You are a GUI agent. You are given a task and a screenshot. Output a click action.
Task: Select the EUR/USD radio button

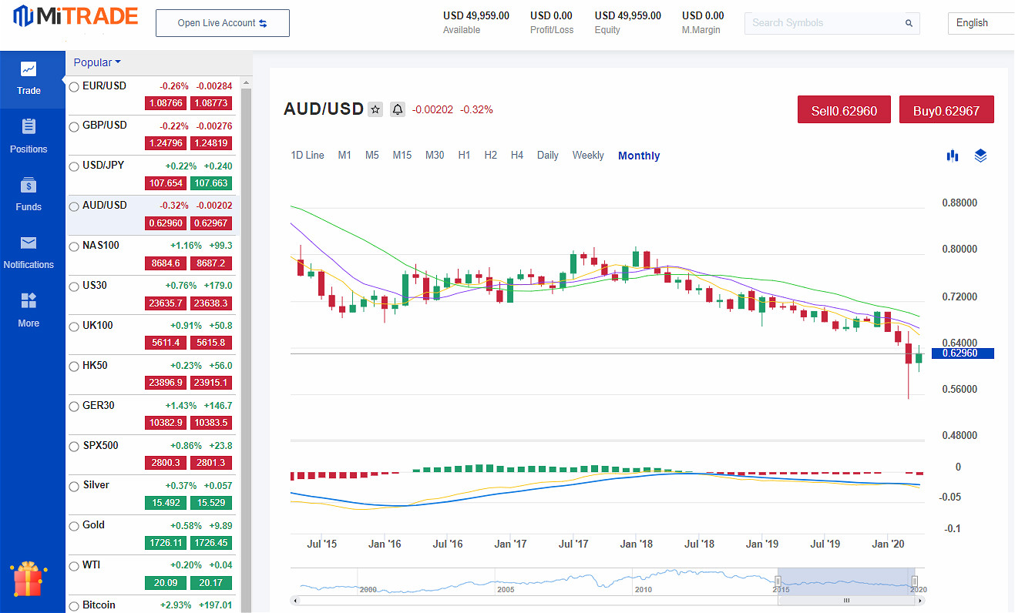[x=74, y=87]
